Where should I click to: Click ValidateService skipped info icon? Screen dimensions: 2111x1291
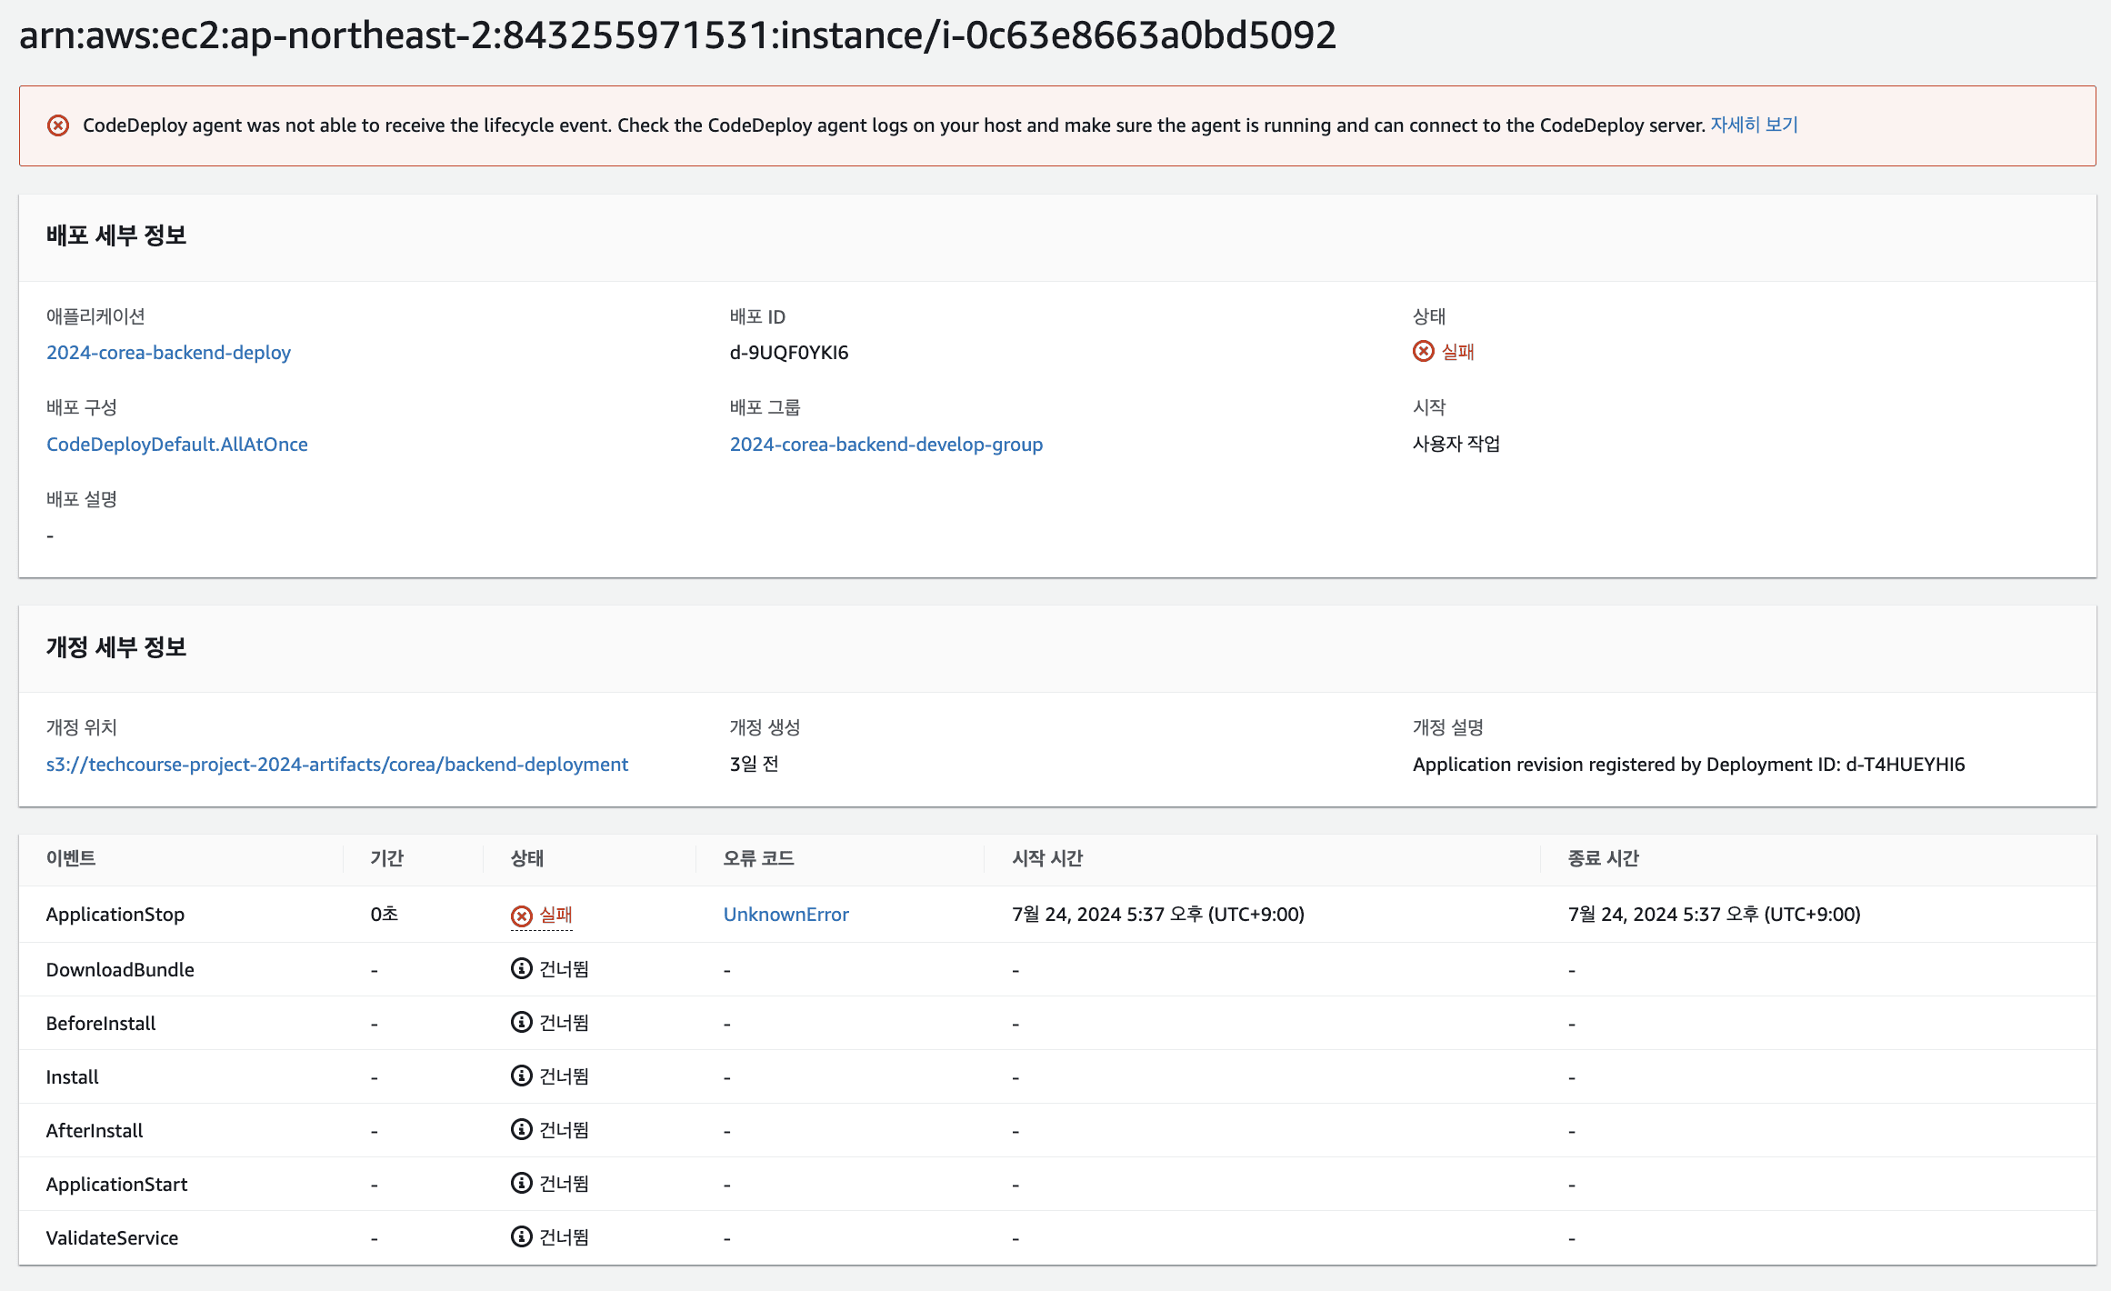[522, 1237]
